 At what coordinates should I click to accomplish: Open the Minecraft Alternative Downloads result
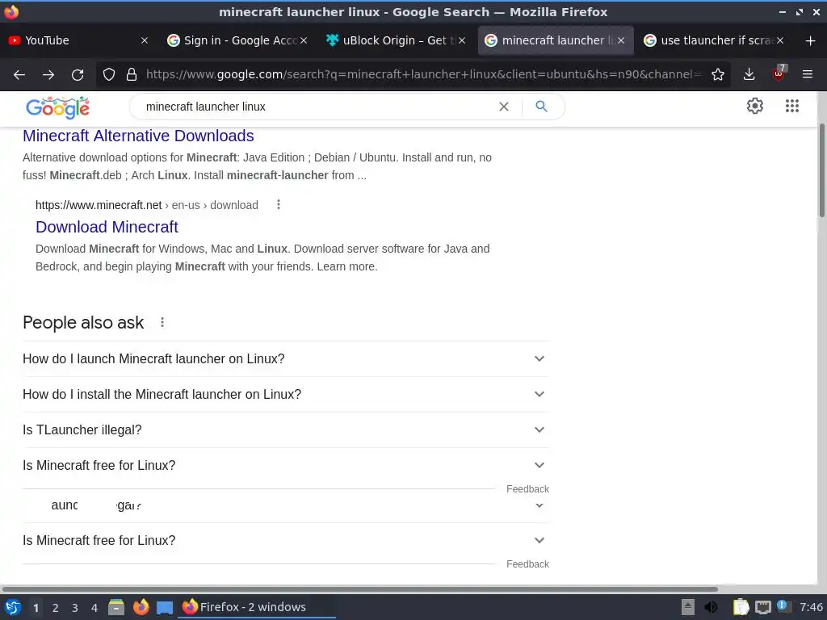[138, 136]
